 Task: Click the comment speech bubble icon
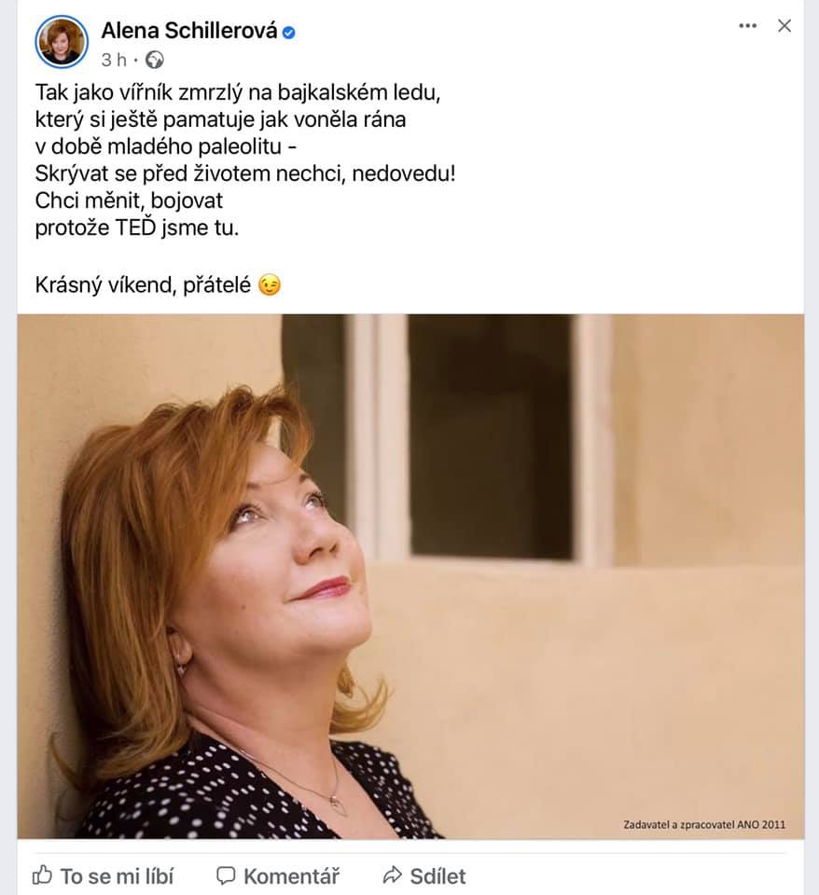click(226, 875)
